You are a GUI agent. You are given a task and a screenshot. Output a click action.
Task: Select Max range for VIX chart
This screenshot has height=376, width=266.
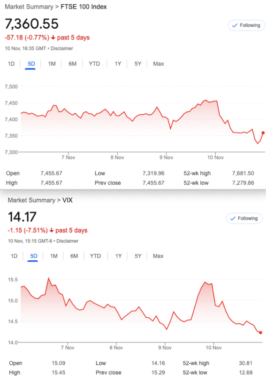(x=158, y=256)
